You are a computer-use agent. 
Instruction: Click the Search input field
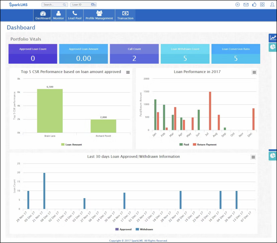click(x=55, y=5)
